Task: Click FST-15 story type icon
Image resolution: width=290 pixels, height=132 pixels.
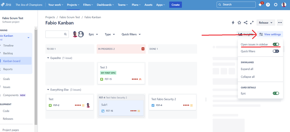Action: point(101,79)
